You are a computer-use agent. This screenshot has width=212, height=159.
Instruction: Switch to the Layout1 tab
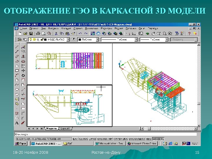(x=65, y=128)
